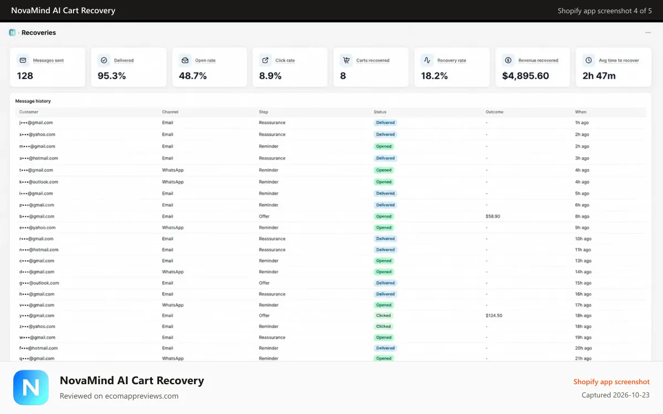Screen dimensions: 663x414
Task: Click the Revenue recovered metric label
Action: tap(538, 61)
